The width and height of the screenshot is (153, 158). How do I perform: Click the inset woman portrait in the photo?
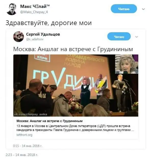coord(127,64)
